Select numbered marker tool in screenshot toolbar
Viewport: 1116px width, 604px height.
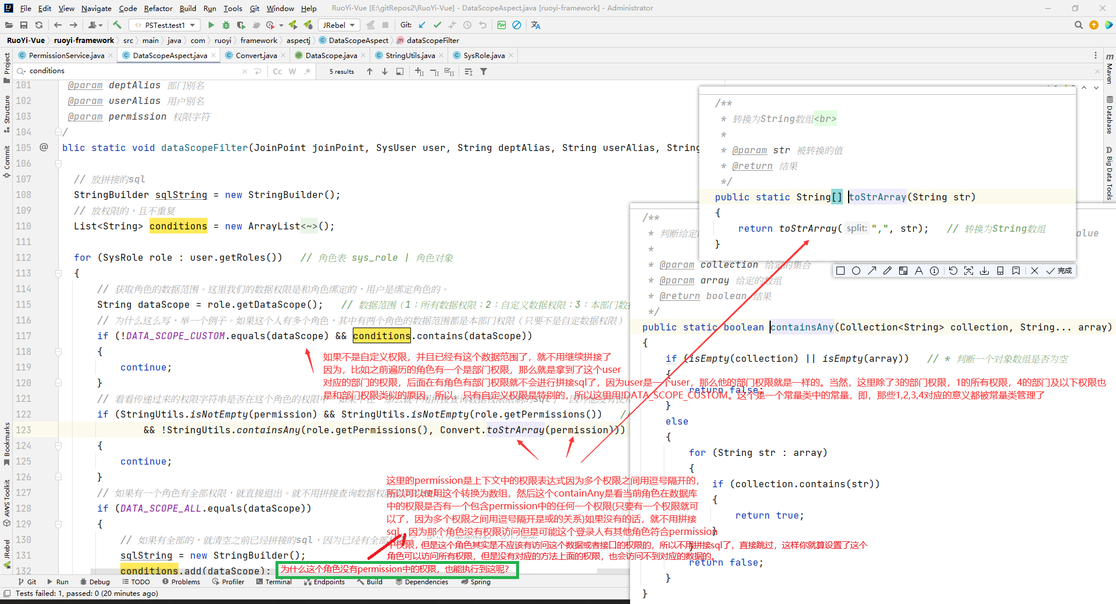(935, 271)
